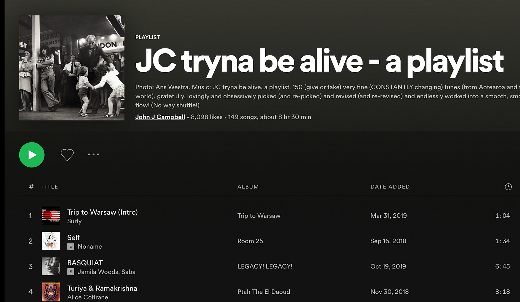
Task: Open the LEGACY! LEGACY! album link
Action: tap(265, 266)
